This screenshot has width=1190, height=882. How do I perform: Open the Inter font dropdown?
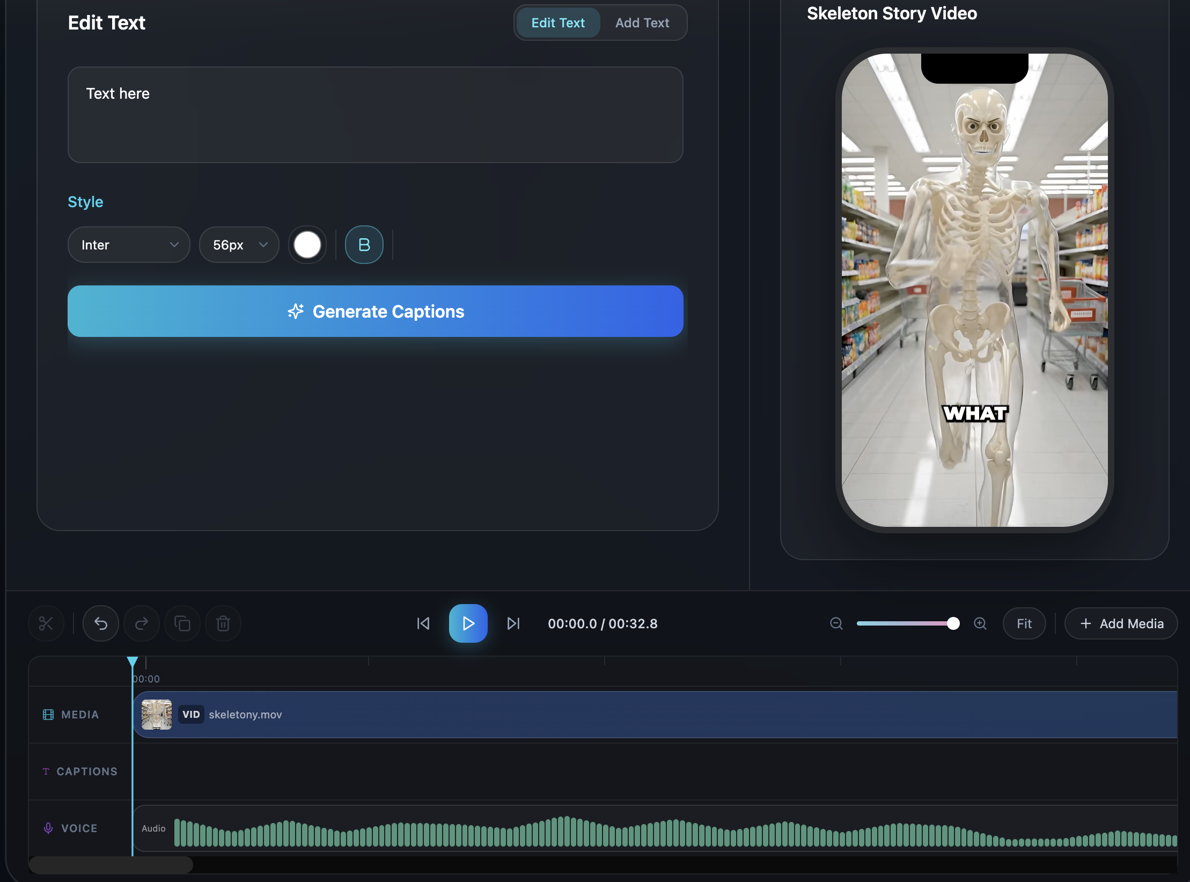[129, 245]
